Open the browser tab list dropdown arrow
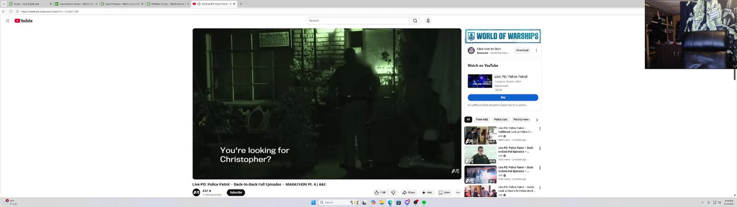This screenshot has width=737, height=207. (4, 4)
